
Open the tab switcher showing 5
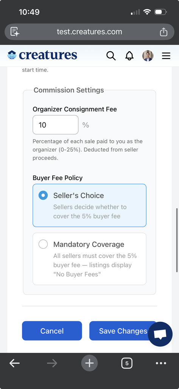point(127,364)
